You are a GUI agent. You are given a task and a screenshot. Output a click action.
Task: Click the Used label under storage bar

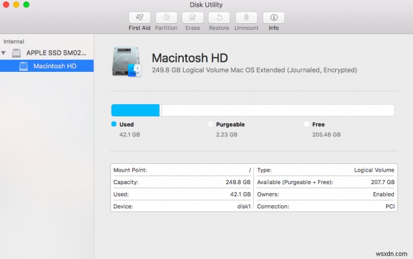point(126,125)
